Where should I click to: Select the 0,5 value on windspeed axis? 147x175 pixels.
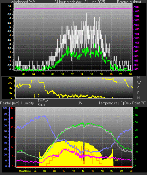(x=9, y=65)
